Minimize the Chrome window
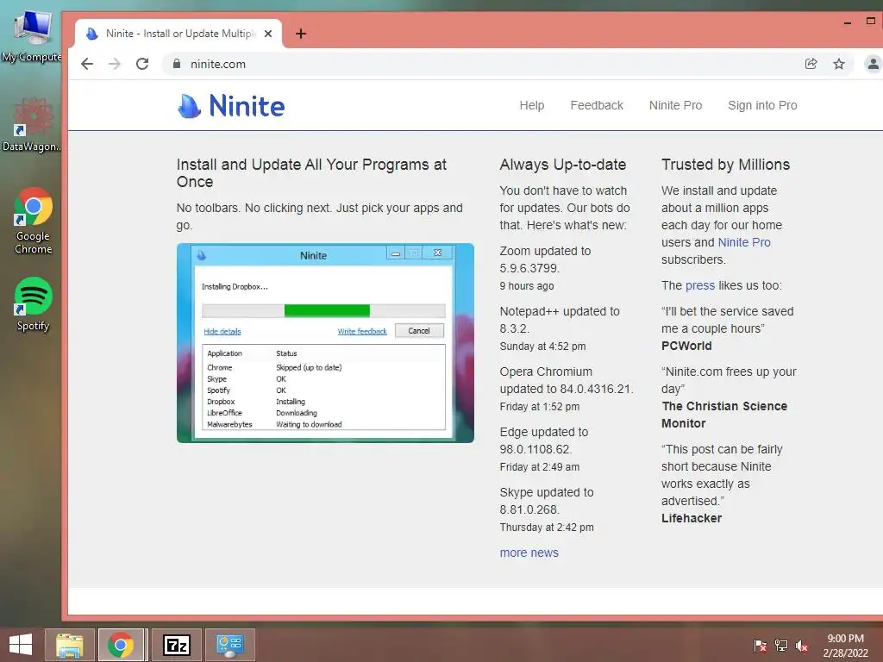This screenshot has height=662, width=883. coord(847,22)
